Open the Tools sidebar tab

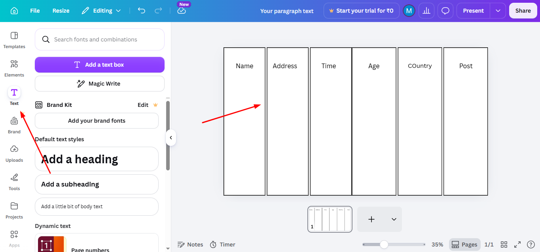[14, 182]
